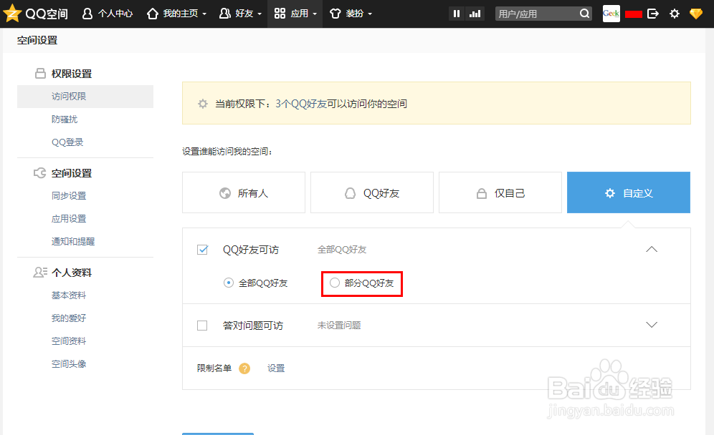Screen dimensions: 714x435
Task: Uncheck the QQ好友可访 checkbox
Action: pos(202,250)
